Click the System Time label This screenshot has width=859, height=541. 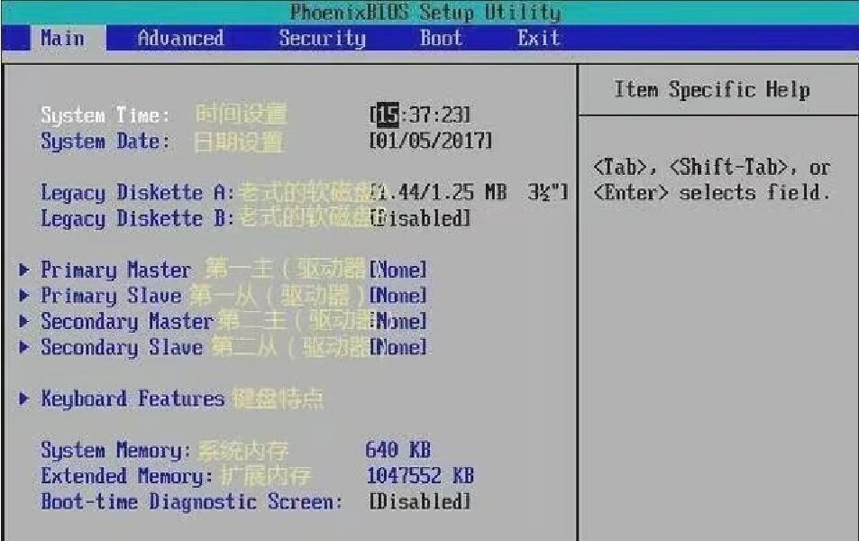pyautogui.click(x=105, y=115)
